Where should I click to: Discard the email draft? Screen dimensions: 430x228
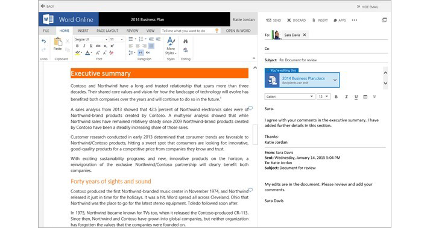tap(297, 20)
